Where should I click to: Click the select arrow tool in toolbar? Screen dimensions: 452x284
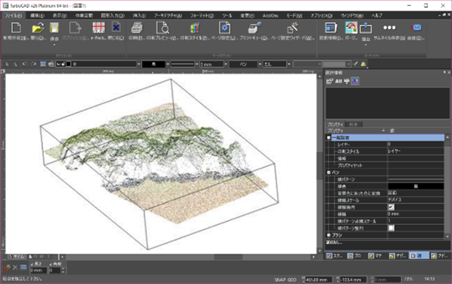point(8,64)
